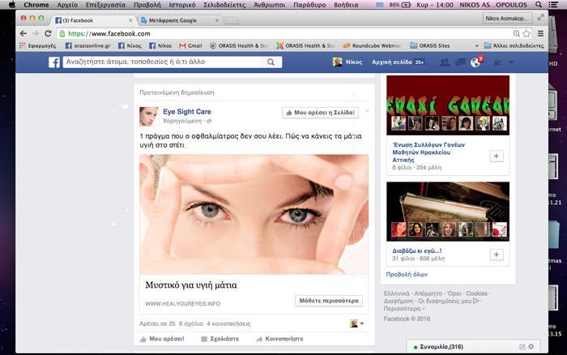The height and width of the screenshot is (355, 567).
Task: Open new tab button
Action: 232,21
